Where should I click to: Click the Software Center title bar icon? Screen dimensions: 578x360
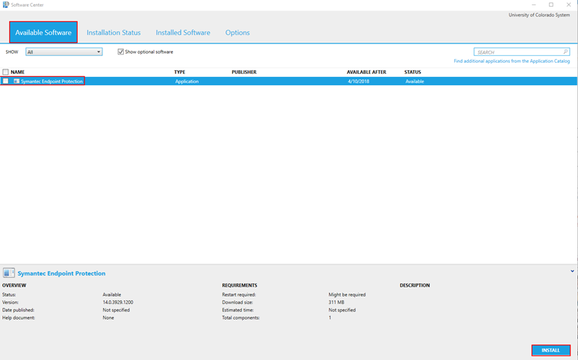click(x=6, y=4)
